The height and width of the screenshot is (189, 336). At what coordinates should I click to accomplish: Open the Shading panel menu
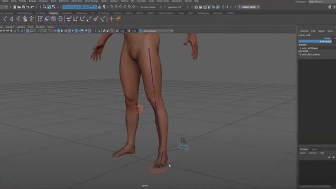[x=9, y=27]
